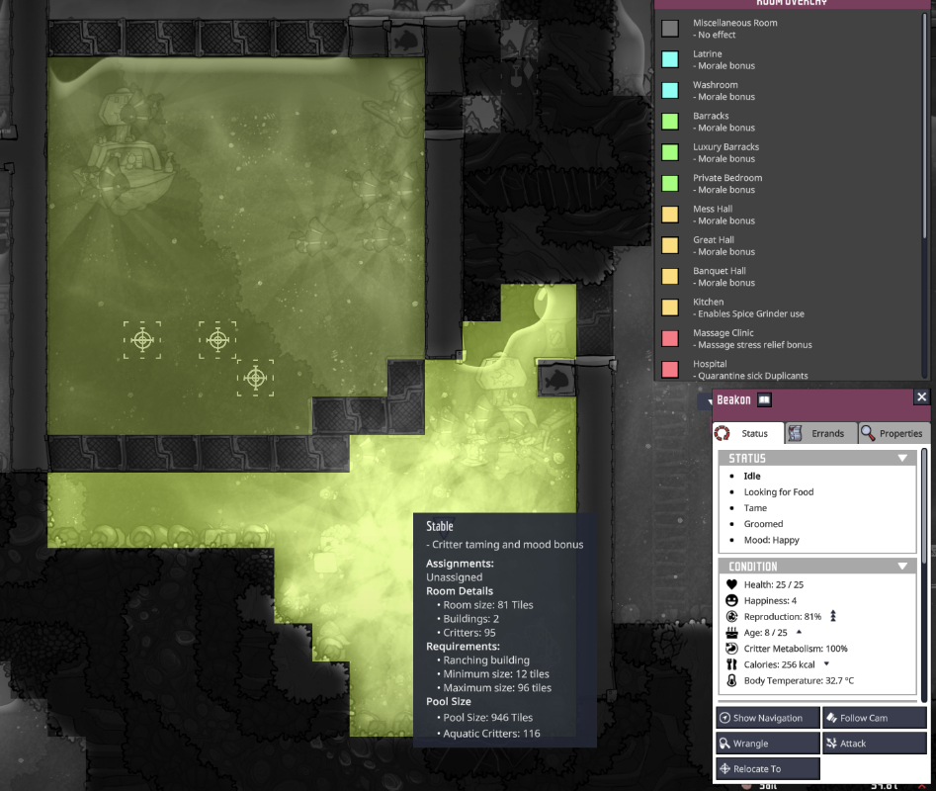Click the Properties tab magnifier icon
The image size is (936, 791).
(868, 433)
